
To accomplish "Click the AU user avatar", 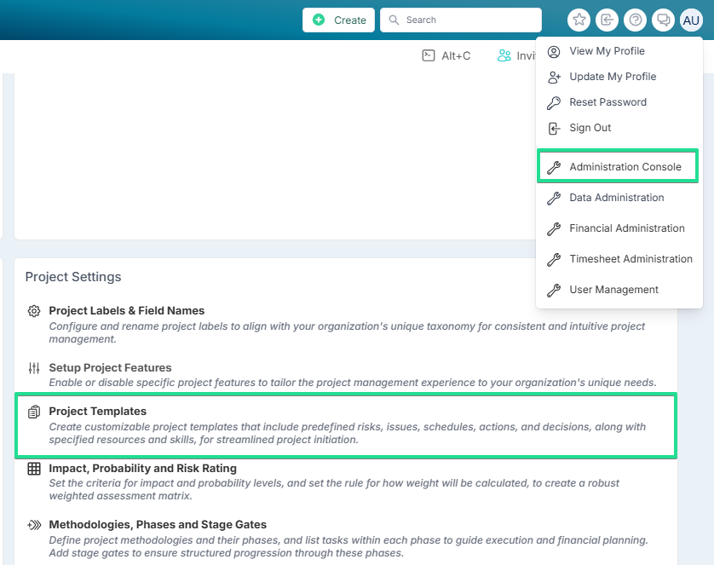I will pos(691,20).
